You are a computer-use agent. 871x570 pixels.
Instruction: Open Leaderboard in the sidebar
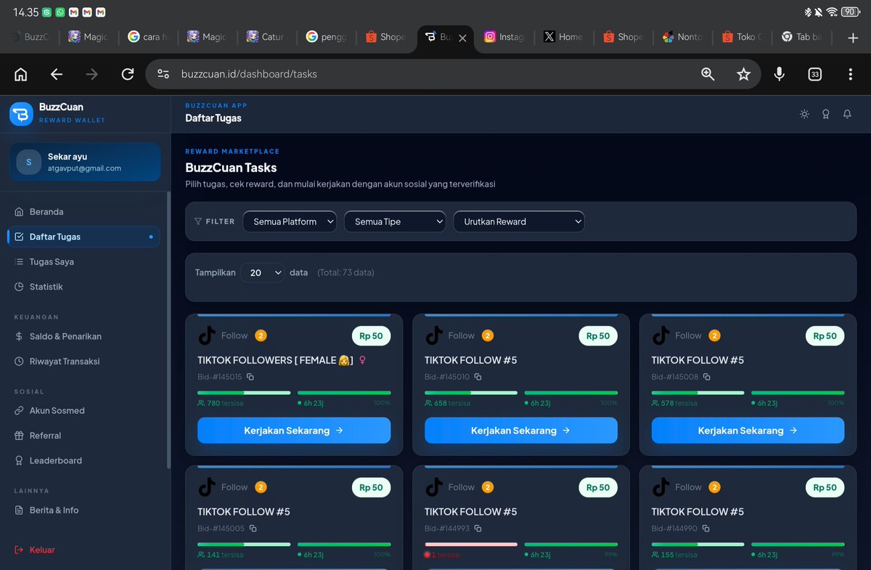(83, 460)
